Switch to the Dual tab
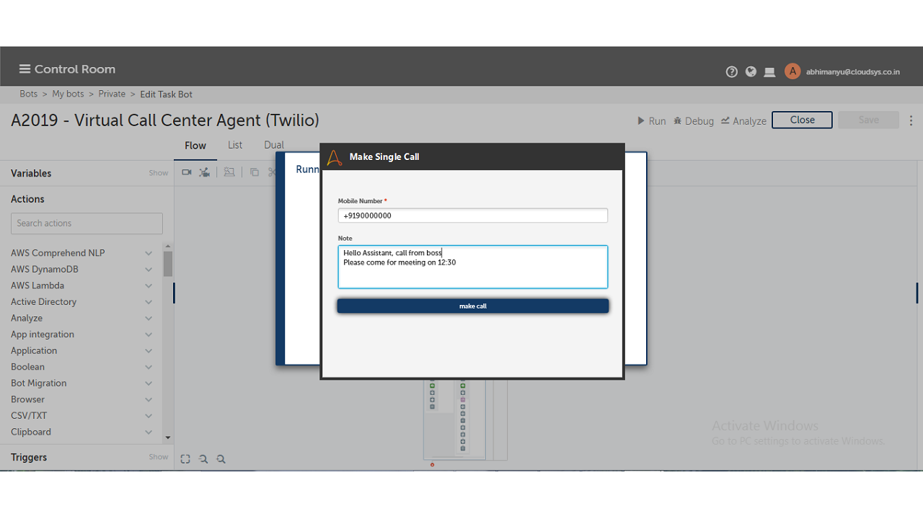The height and width of the screenshot is (519, 923). point(274,145)
